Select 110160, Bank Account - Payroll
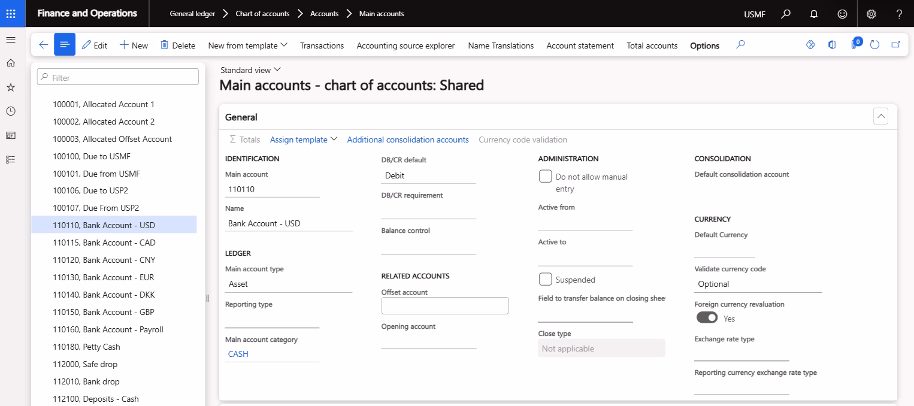This screenshot has width=914, height=406. click(x=114, y=329)
